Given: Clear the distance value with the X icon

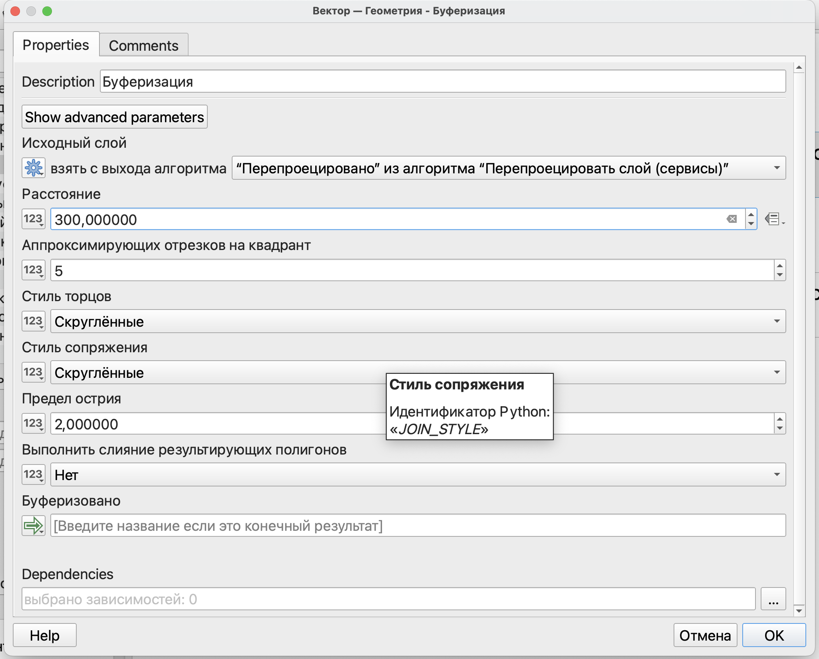Looking at the screenshot, I should click(x=732, y=219).
